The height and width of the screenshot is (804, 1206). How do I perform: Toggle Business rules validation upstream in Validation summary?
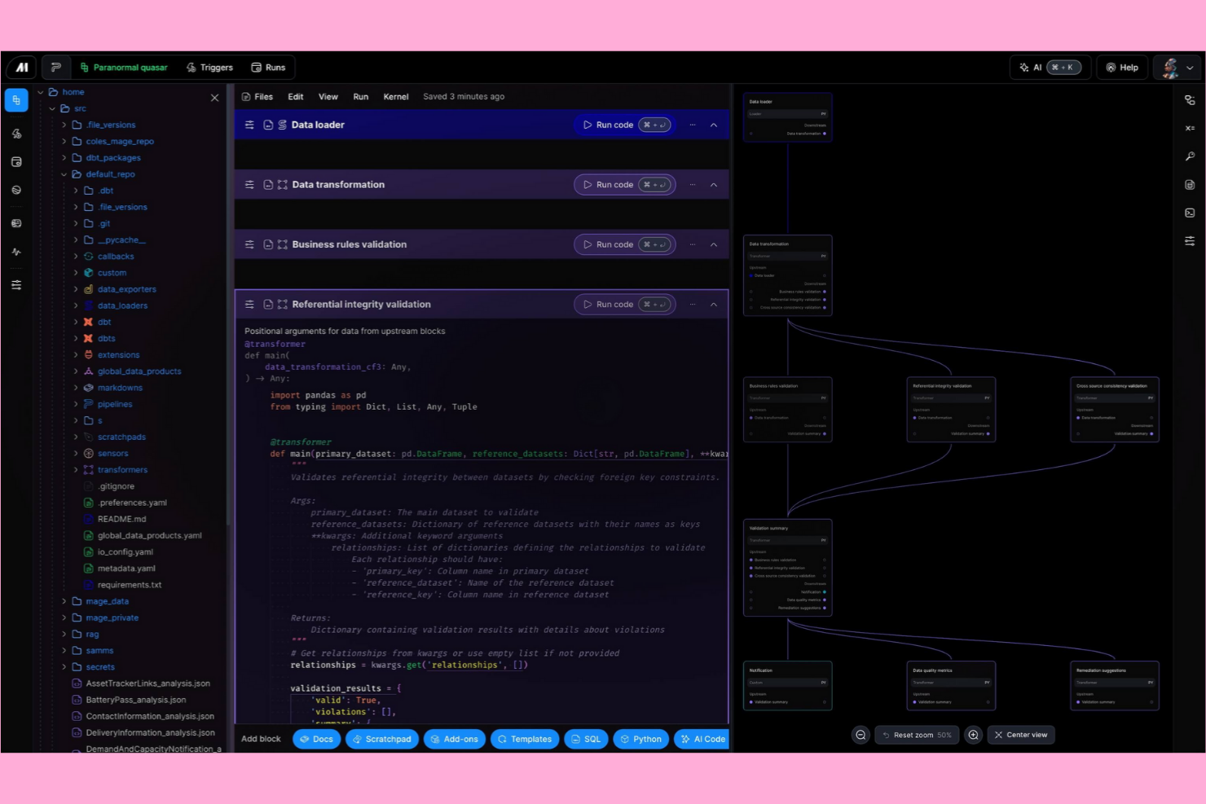click(751, 560)
